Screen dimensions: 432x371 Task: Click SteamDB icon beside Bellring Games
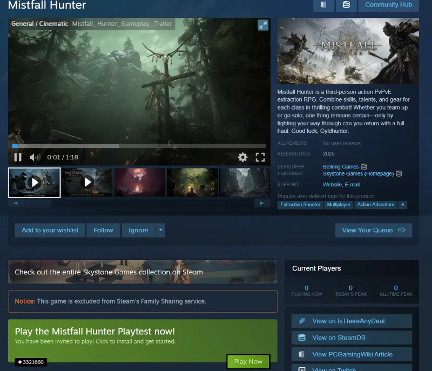tap(364, 167)
